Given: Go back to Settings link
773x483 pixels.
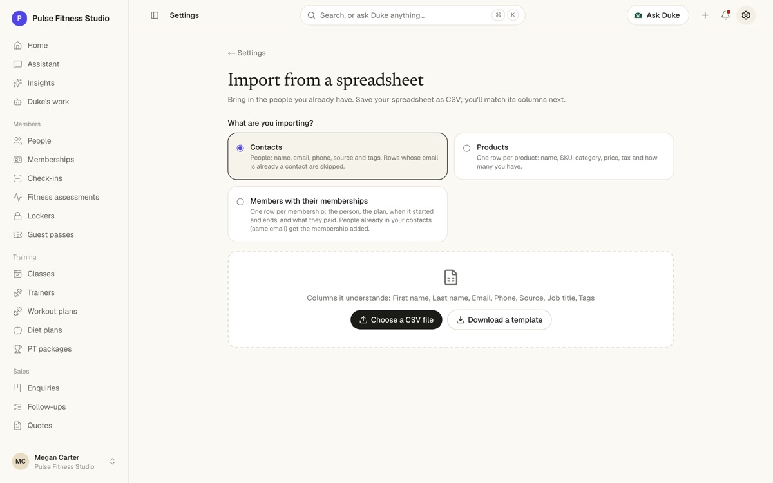Looking at the screenshot, I should coord(247,53).
